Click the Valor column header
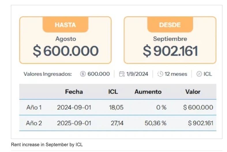The width and height of the screenshot is (227, 152). pyautogui.click(x=193, y=92)
